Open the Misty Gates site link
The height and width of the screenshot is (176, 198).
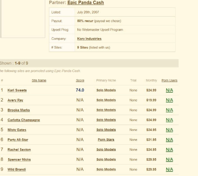coord(17,130)
